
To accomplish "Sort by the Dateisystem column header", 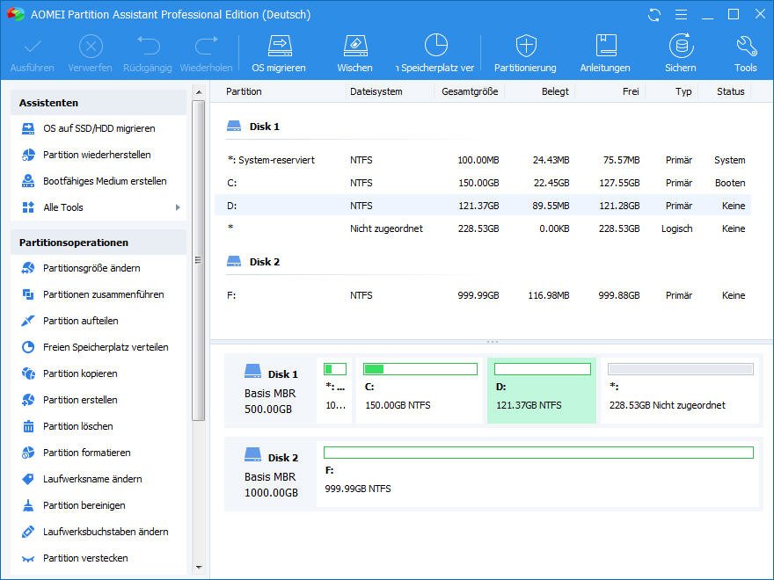I will (x=376, y=91).
